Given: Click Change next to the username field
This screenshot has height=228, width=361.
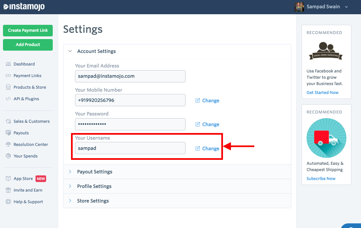Looking at the screenshot, I should click(207, 149).
